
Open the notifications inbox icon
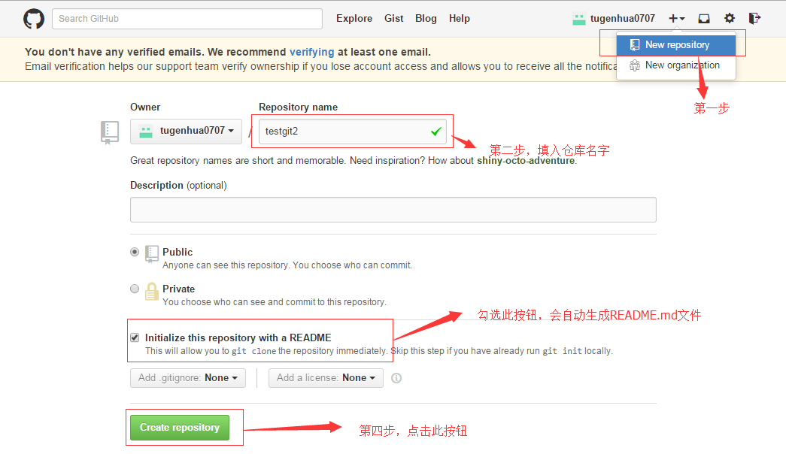coord(704,19)
